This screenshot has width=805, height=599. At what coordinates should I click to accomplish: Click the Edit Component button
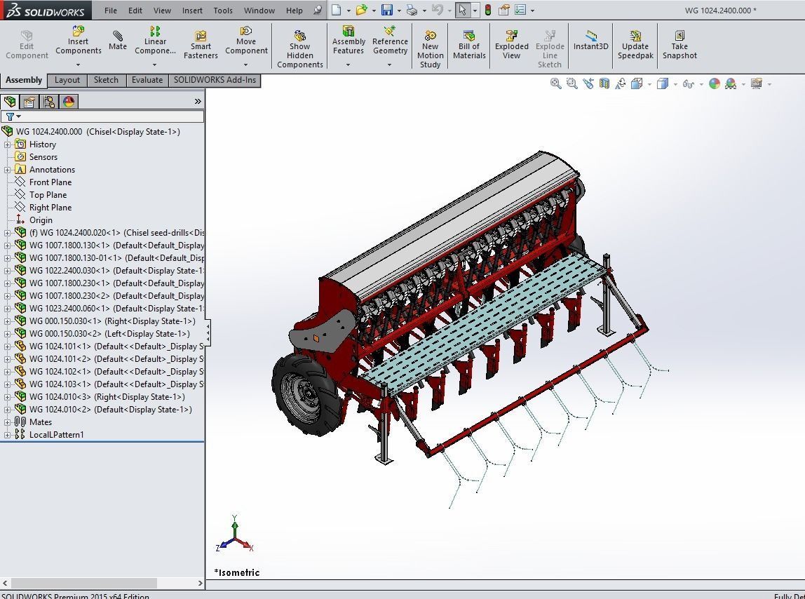coord(27,44)
